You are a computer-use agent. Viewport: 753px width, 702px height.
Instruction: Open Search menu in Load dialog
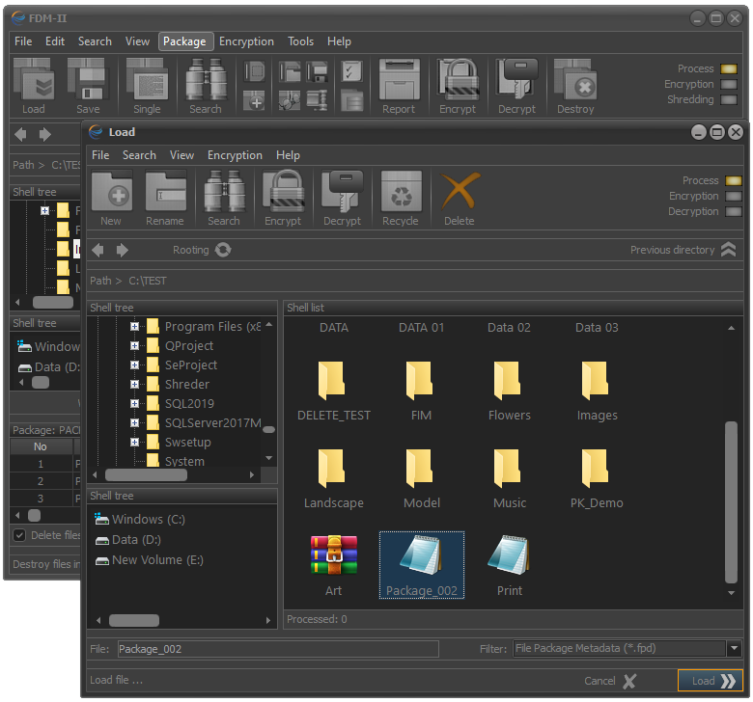coord(139,155)
